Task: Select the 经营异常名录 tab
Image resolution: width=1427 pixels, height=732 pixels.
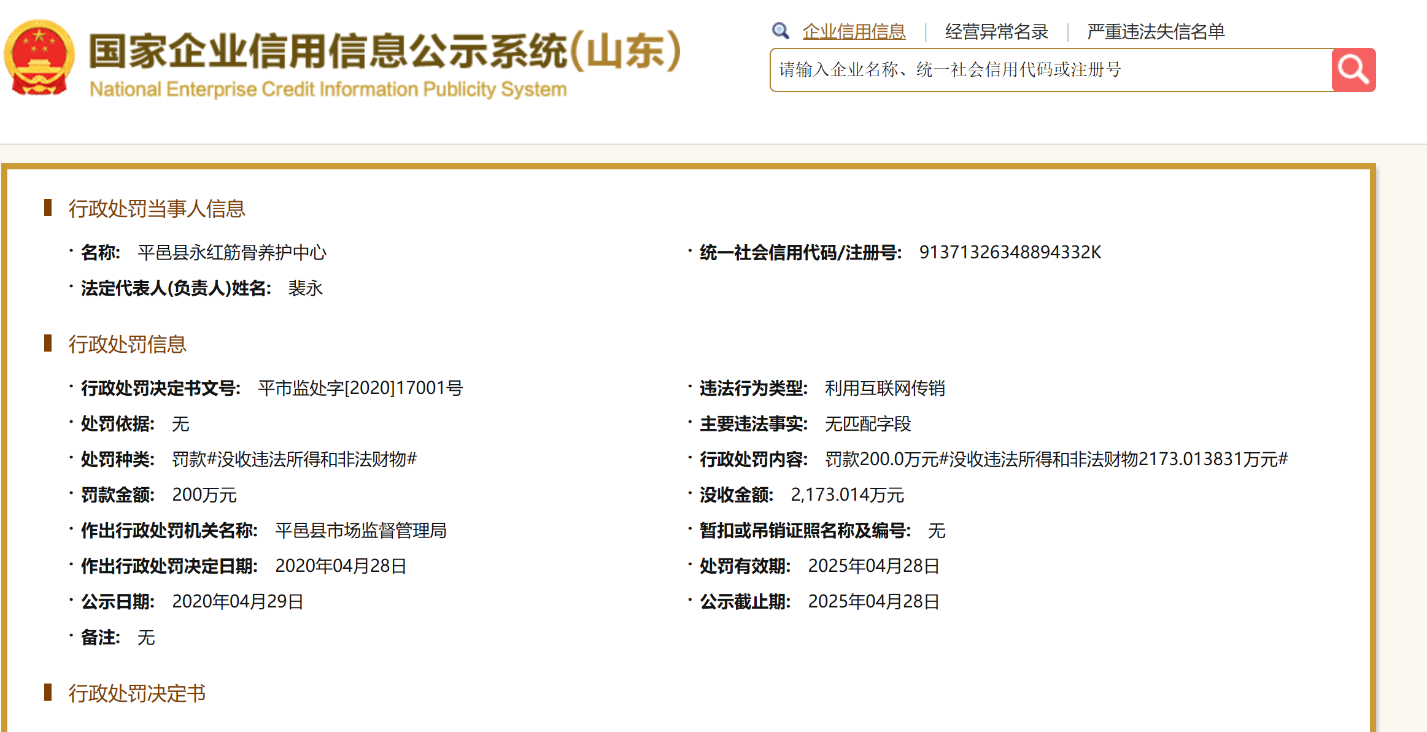Action: coord(997,31)
